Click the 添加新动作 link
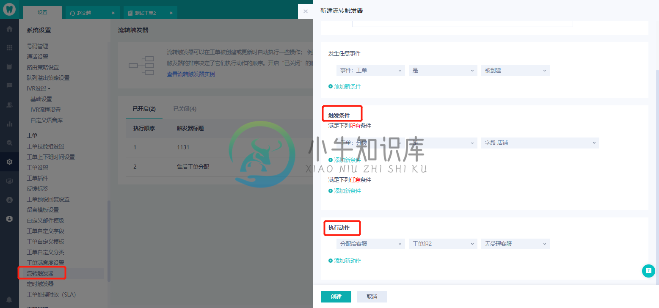The image size is (659, 308). (345, 261)
